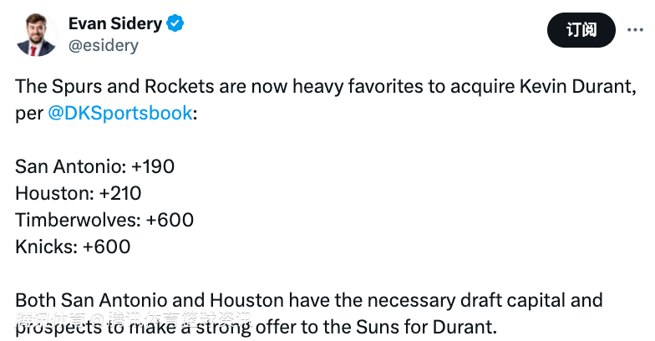Open the @DKSportsbook mention link
655x341 pixels.
click(120, 114)
